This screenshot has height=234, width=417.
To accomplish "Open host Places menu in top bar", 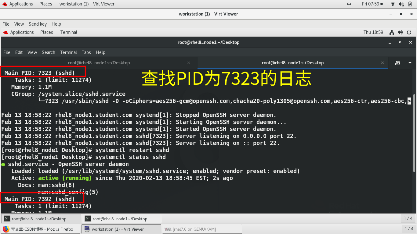I will coord(45,4).
